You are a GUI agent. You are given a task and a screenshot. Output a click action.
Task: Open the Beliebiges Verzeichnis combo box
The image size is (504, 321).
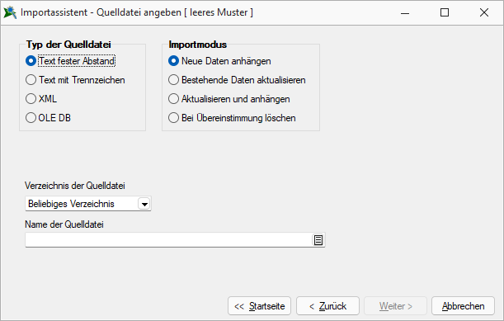[88, 204]
